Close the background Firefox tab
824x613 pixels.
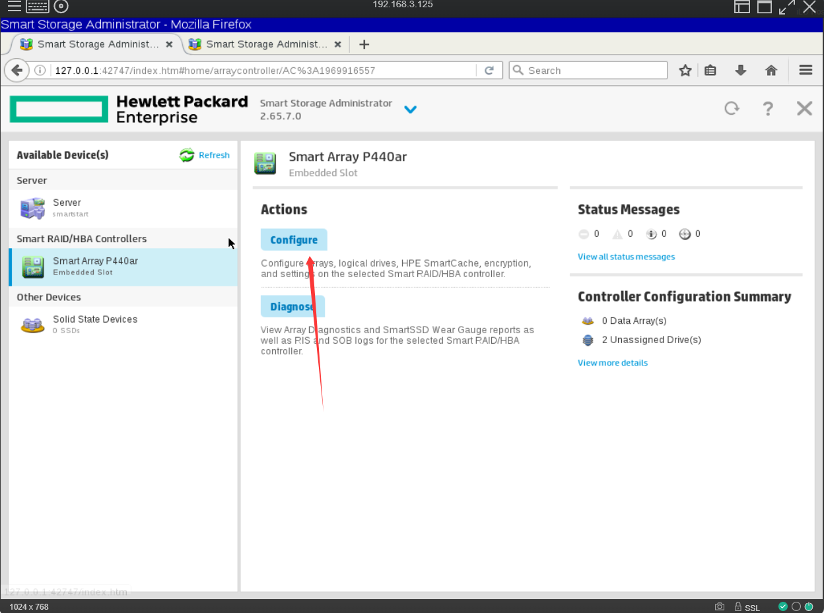[338, 44]
